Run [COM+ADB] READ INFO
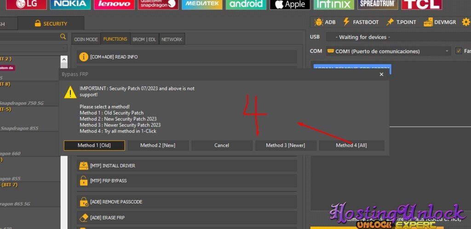 187,56
